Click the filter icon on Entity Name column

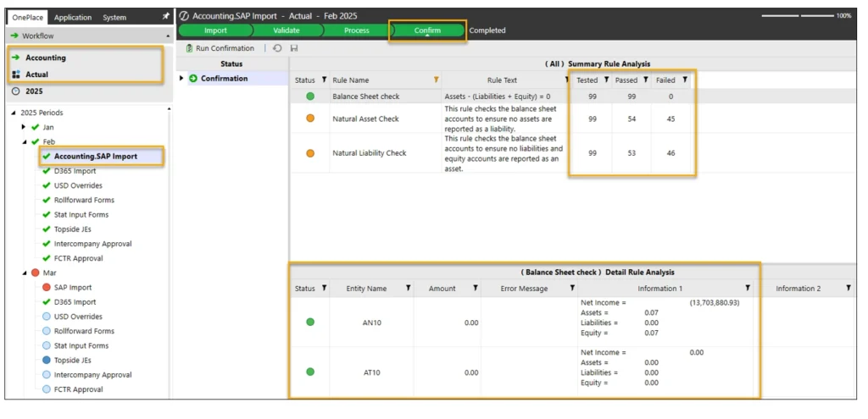click(408, 289)
